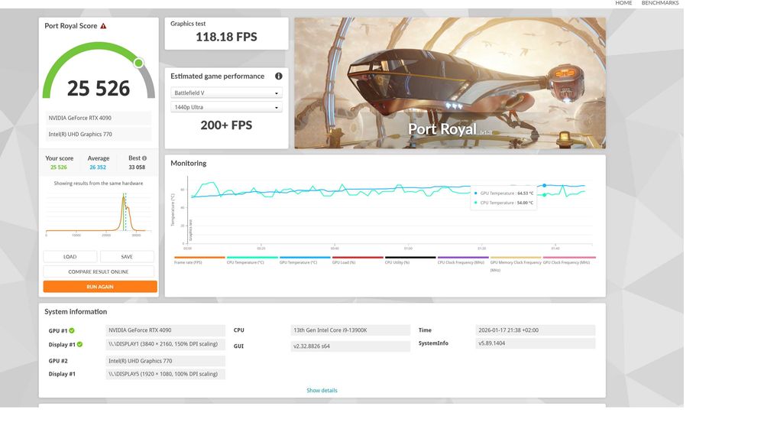
Task: Click the SystemInfo version v5.89.1404 field
Action: [535, 343]
